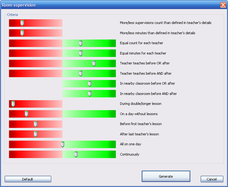The image size is (228, 187).
Task: Click the Equal count for each teacher slider thumb
Action: click(x=80, y=43)
